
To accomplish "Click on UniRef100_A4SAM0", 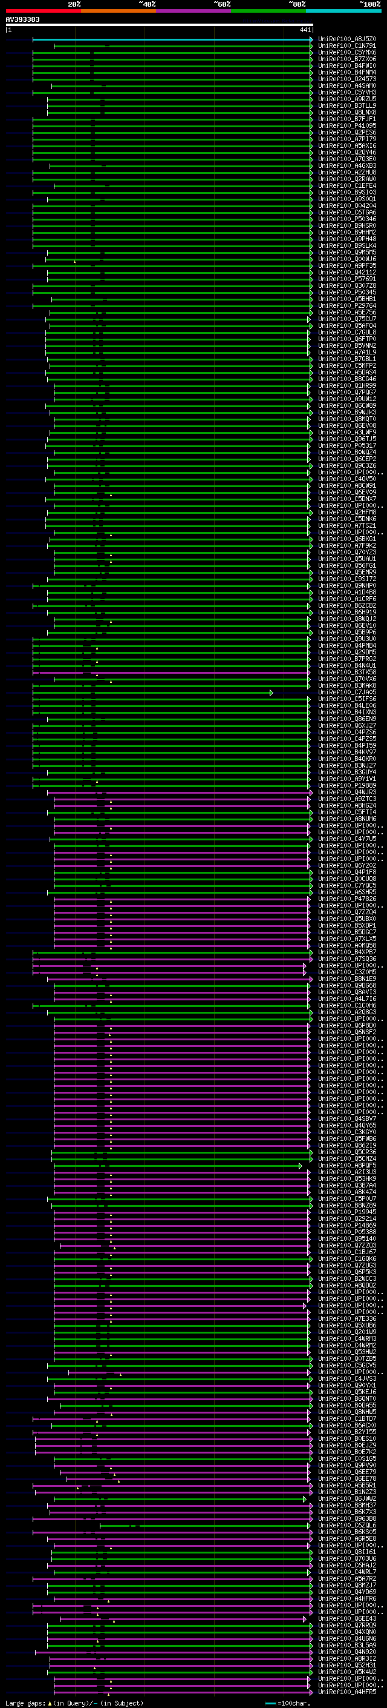I will [x=347, y=85].
